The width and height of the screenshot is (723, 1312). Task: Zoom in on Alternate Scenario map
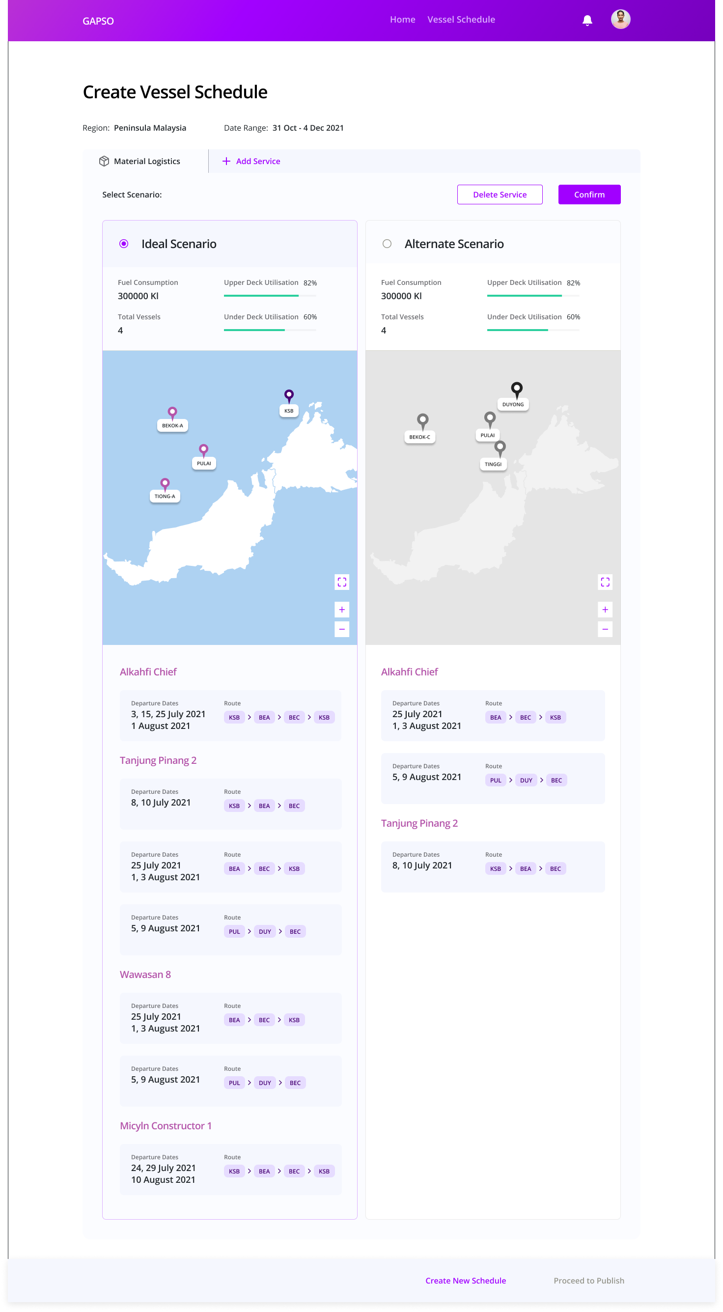[x=605, y=609]
